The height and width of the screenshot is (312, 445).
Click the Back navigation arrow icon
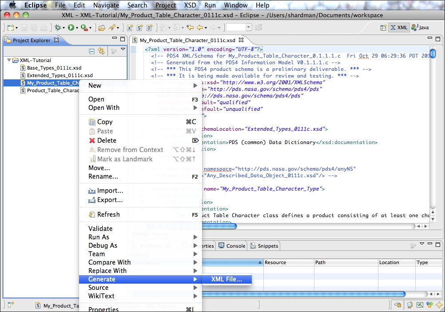200,27
